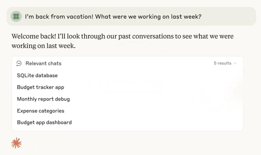Select the Budget app dashboard chat

[x=44, y=122]
